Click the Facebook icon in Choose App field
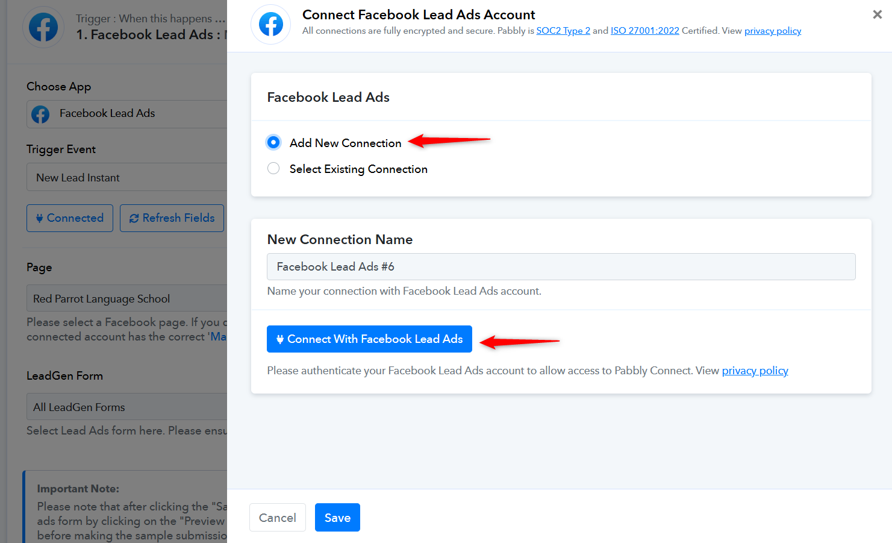Image resolution: width=892 pixels, height=543 pixels. tap(40, 114)
